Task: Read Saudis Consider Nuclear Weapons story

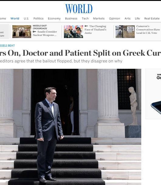Action: pos(45,33)
